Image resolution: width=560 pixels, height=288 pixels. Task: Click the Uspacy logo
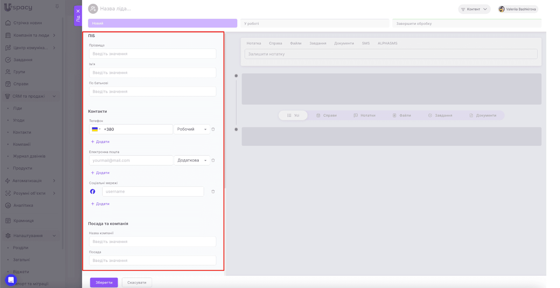(x=18, y=7)
